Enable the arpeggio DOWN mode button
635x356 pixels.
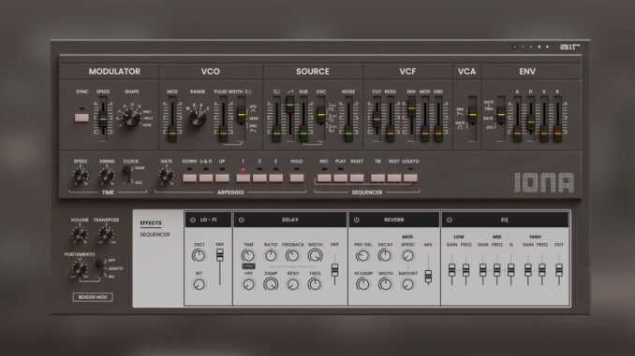[x=189, y=178]
